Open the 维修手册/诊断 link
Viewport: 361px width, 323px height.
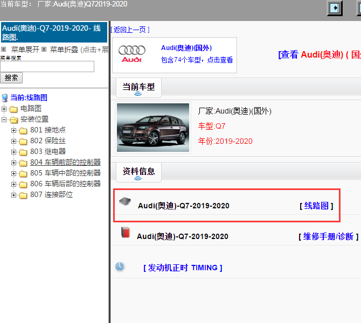tap(328, 236)
